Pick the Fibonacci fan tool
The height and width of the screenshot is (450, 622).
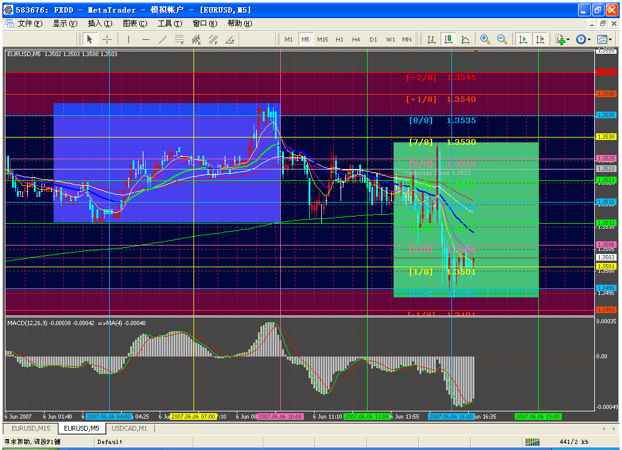click(213, 39)
